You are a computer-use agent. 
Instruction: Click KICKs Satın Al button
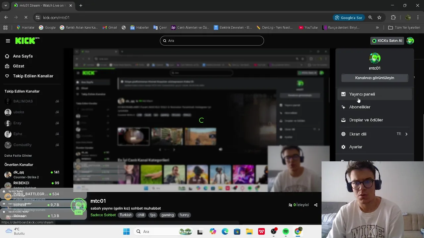click(387, 41)
